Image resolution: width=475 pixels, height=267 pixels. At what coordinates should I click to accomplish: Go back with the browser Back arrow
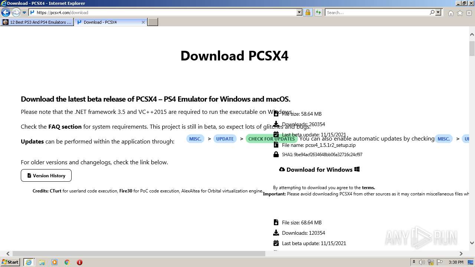coord(6,13)
